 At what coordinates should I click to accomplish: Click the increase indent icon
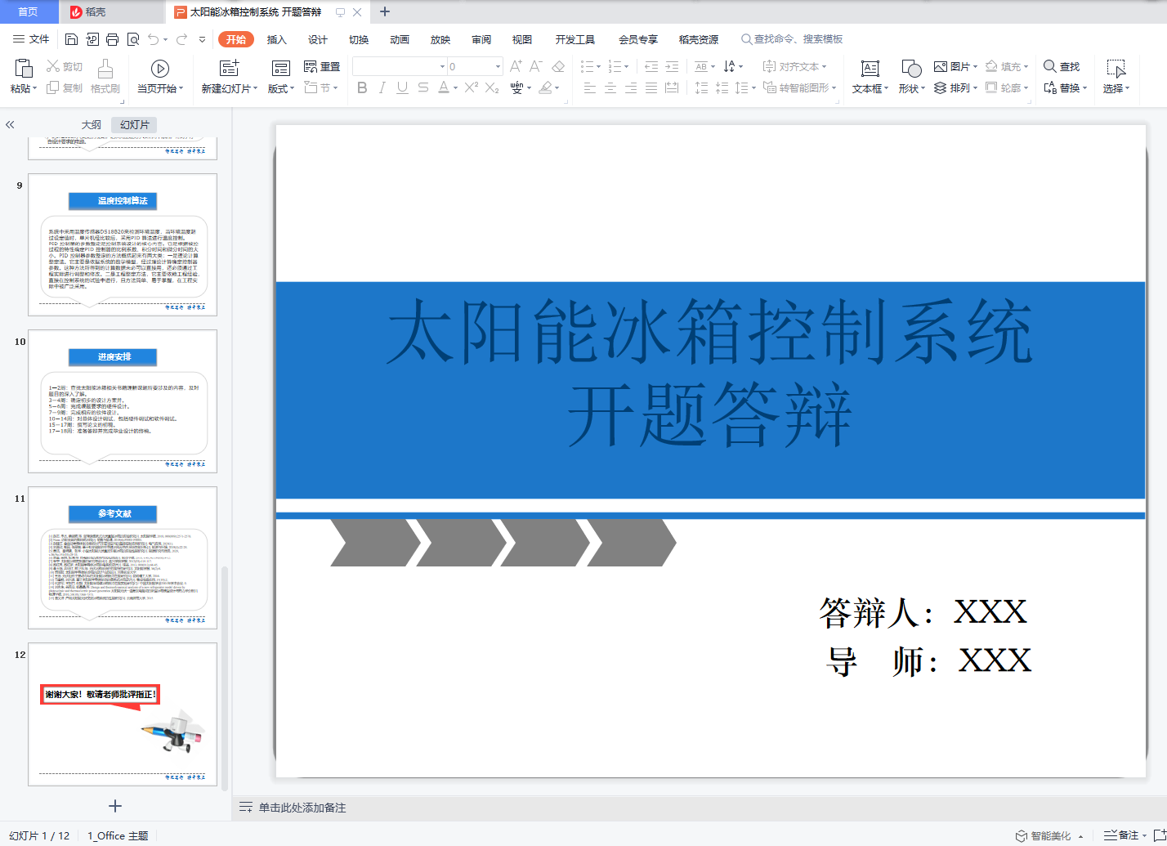tap(672, 66)
